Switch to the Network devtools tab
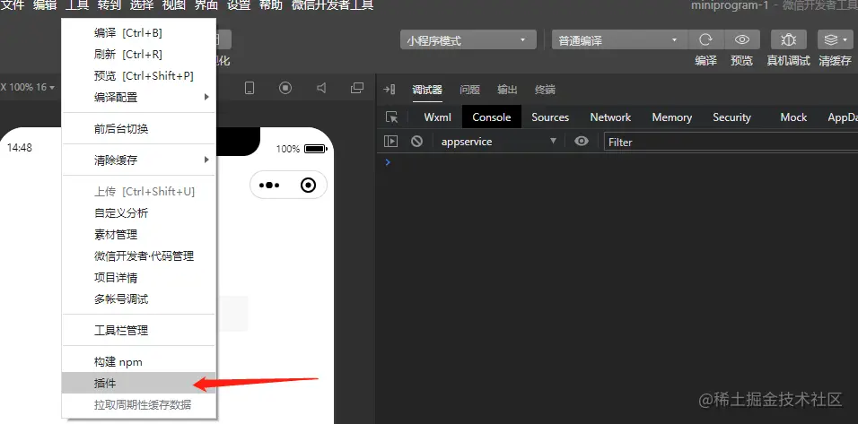This screenshot has width=858, height=424. click(x=610, y=117)
